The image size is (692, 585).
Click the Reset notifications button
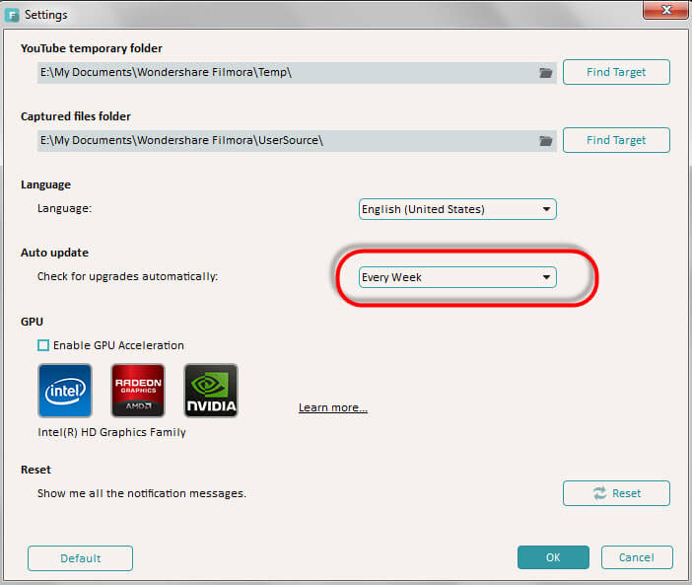pos(616,493)
